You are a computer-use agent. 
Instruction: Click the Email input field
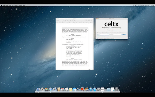pyautogui.click(x=103, y=35)
